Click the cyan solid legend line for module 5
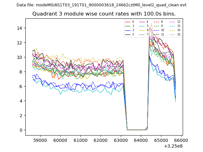Viewport: 203px width, 152px height. (142, 26)
